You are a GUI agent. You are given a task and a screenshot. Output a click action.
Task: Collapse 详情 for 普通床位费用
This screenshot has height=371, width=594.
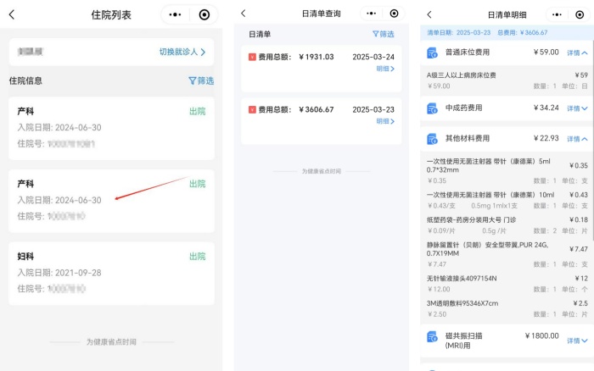pyautogui.click(x=577, y=53)
